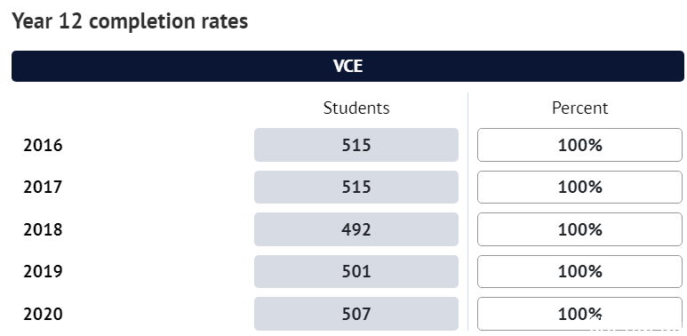Click the 507 students cell
Screen dimensions: 687x336
(356, 314)
